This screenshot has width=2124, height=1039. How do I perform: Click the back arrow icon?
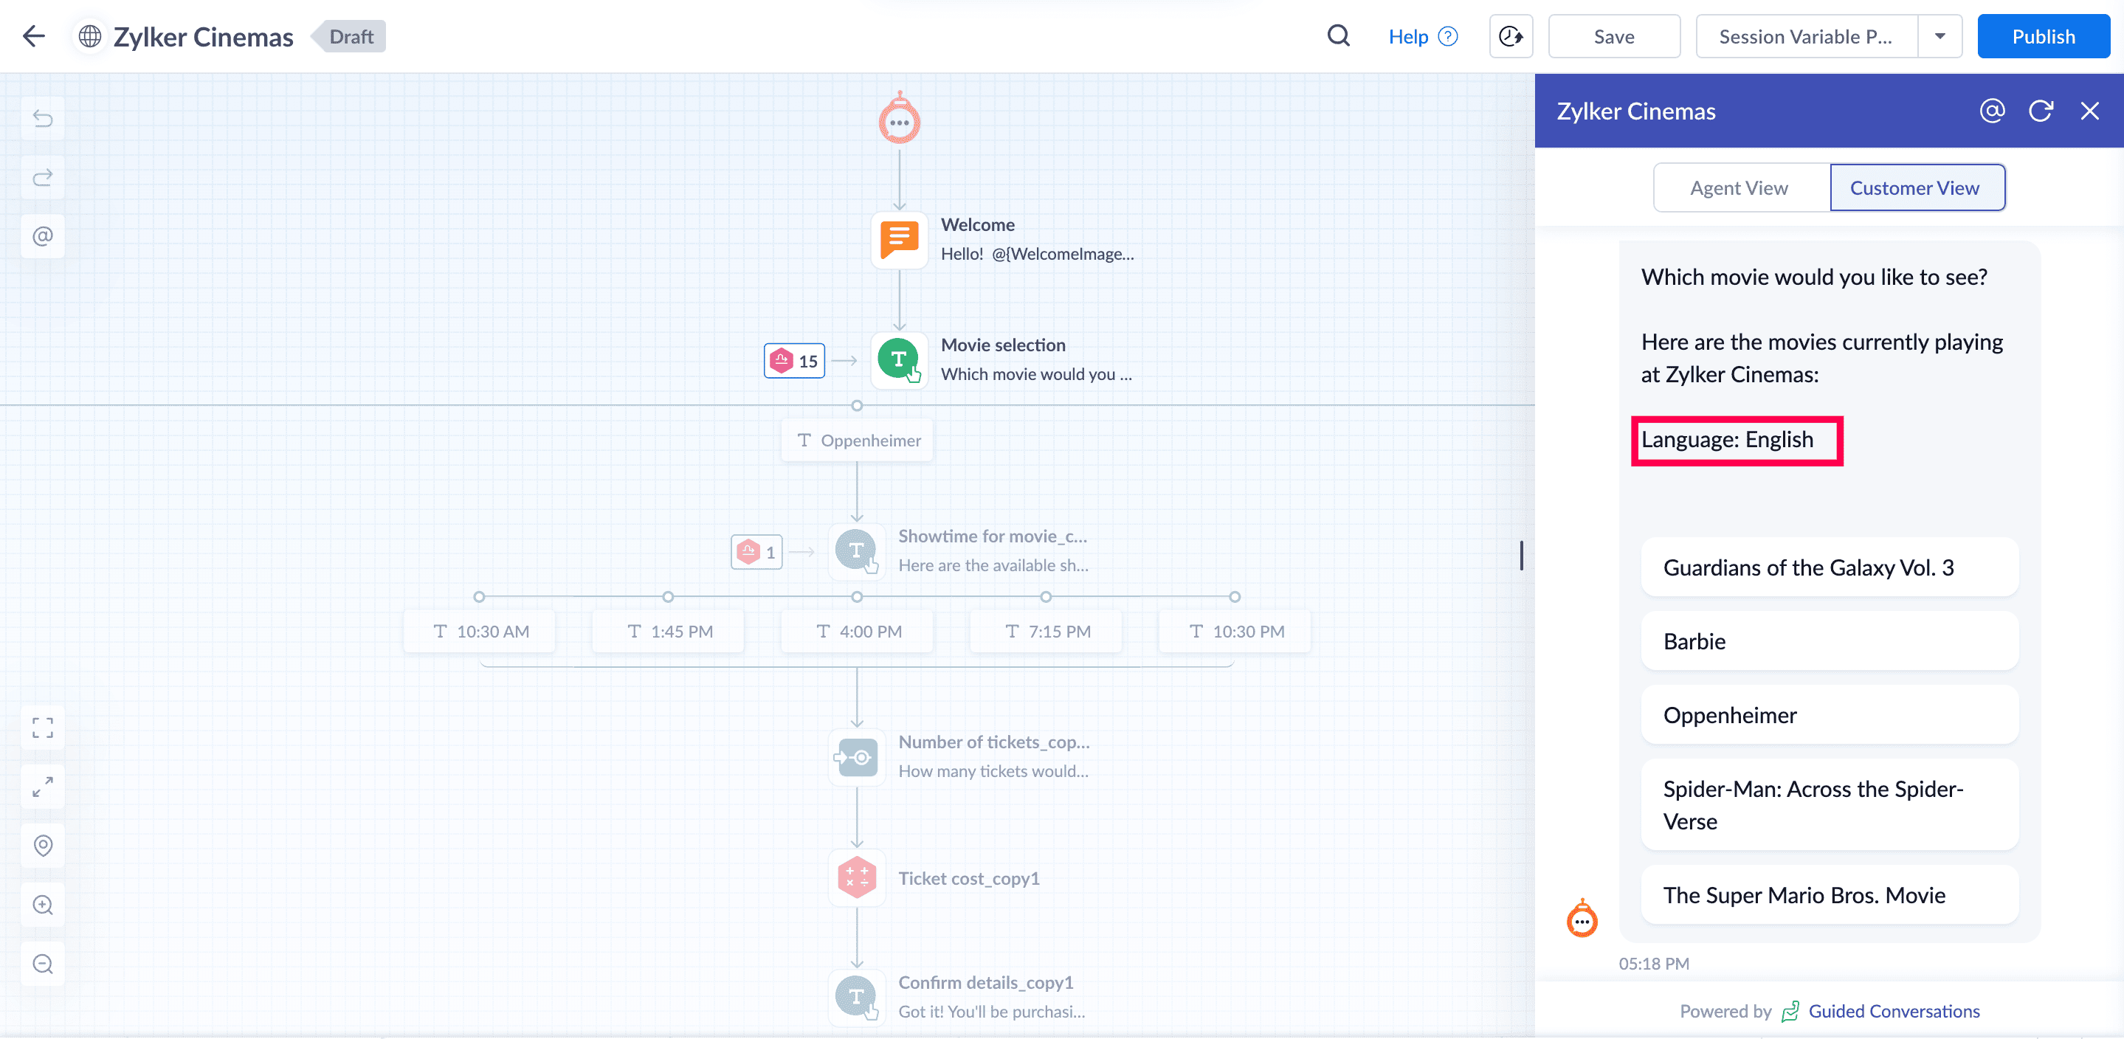[34, 36]
